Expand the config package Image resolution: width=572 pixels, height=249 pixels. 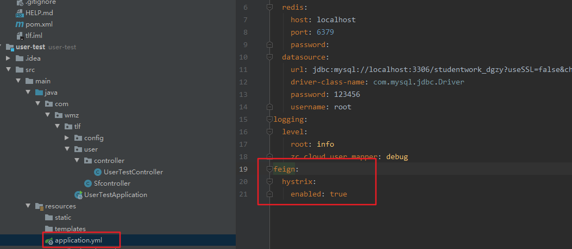click(67, 138)
